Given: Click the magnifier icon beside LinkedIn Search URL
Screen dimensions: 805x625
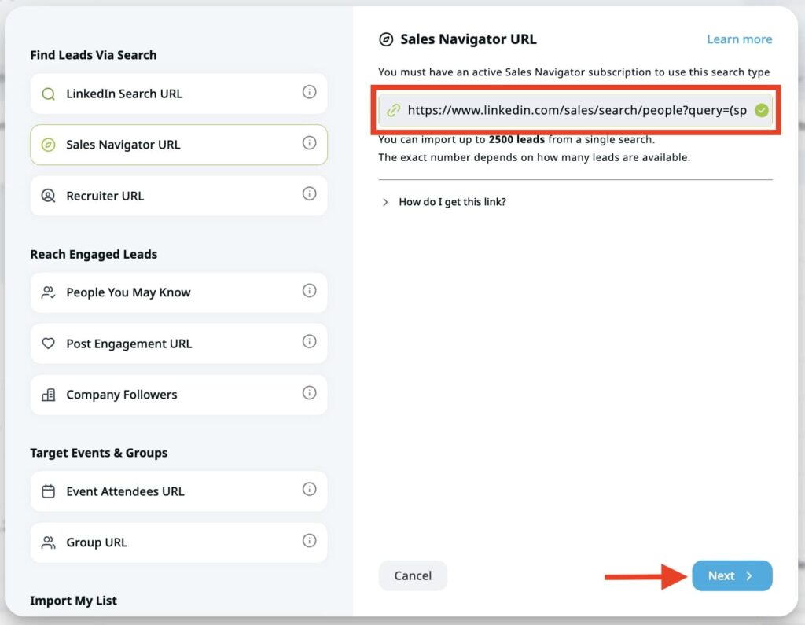Looking at the screenshot, I should pos(48,94).
